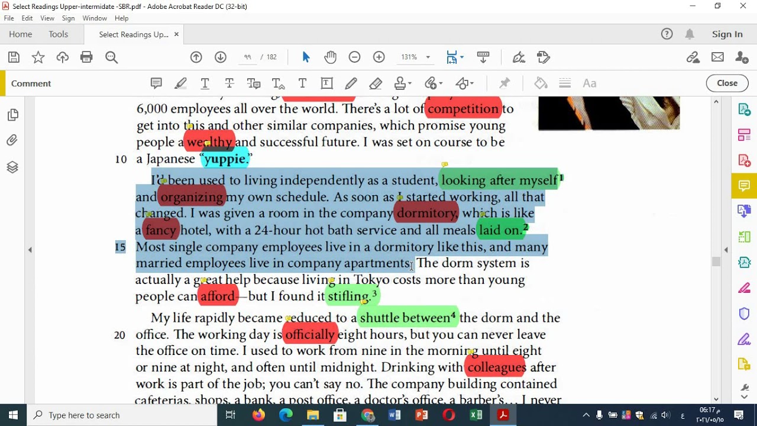Go to the previous page arrow
Screen dimensions: 757x426
coord(196,57)
